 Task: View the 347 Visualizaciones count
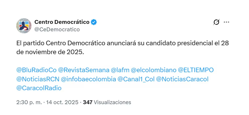point(107,102)
